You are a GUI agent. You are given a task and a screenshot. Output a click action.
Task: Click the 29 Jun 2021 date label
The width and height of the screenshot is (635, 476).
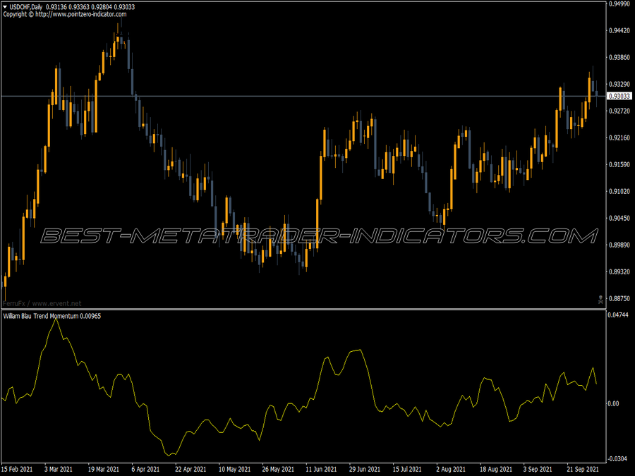point(365,469)
